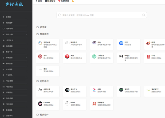This screenshot has height=118, width=165.
Task: Open the 微博 site card
Action: coord(155,44)
